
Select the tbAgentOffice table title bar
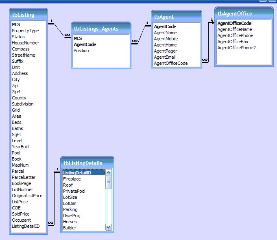[244, 13]
